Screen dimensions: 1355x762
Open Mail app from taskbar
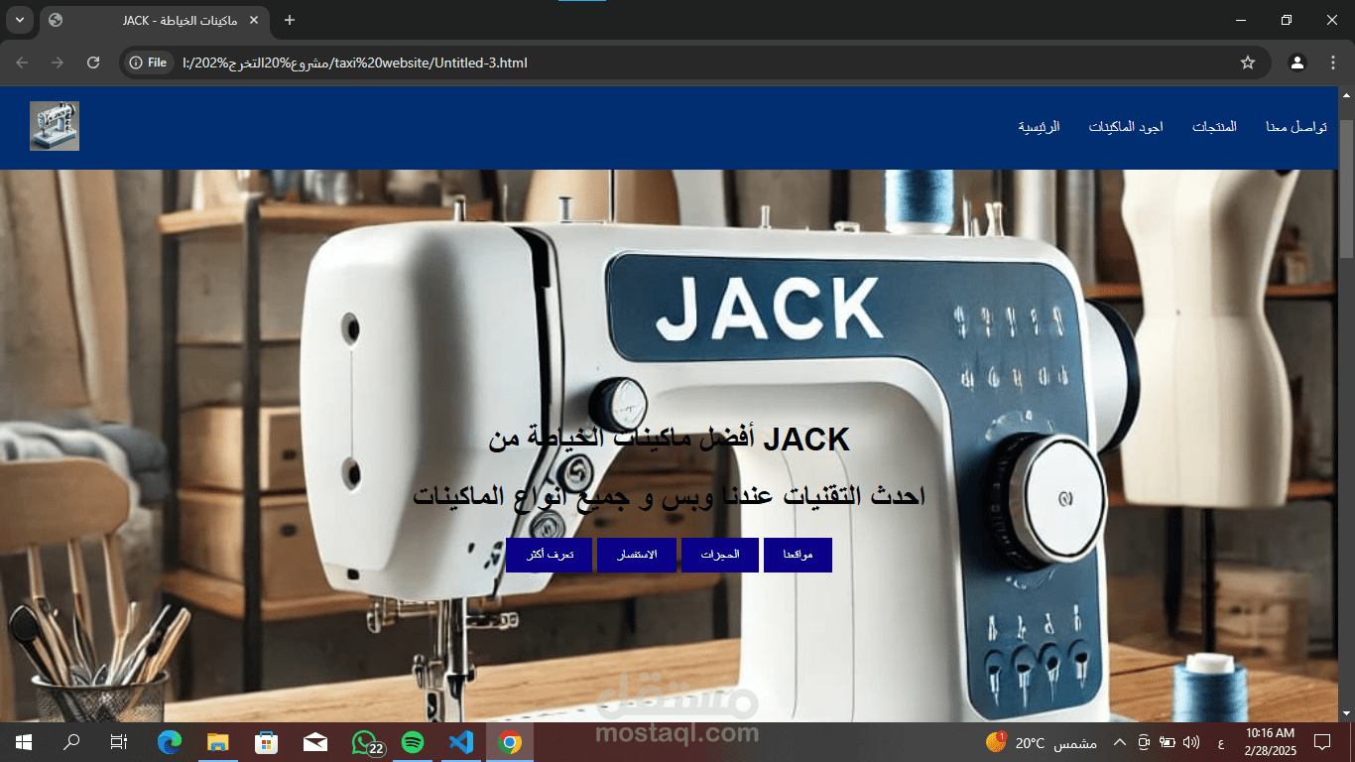[x=314, y=742]
